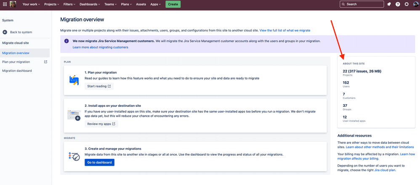Expand the Teams dropdown menu
This screenshot has height=185, width=420.
click(110, 4)
